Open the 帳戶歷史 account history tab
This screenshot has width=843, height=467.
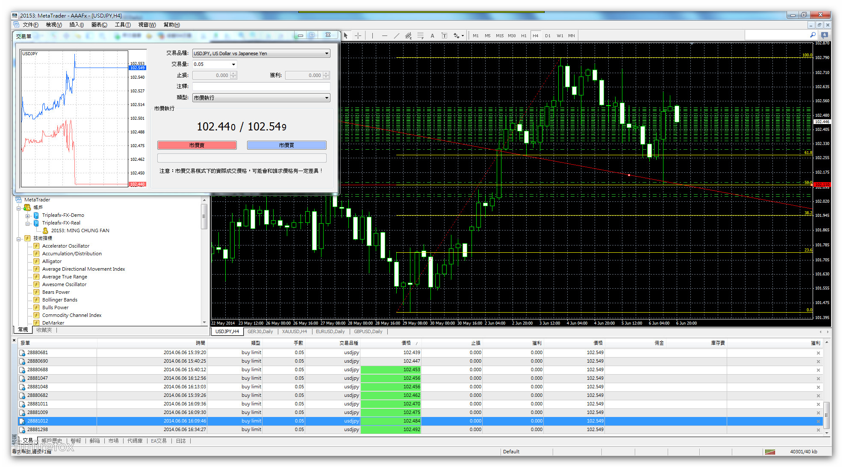click(x=52, y=441)
